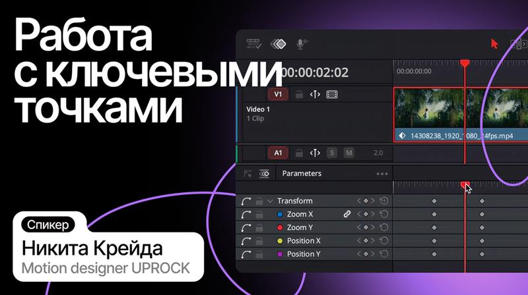
Task: Click the A1 2.0 channel format value
Action: tap(378, 153)
